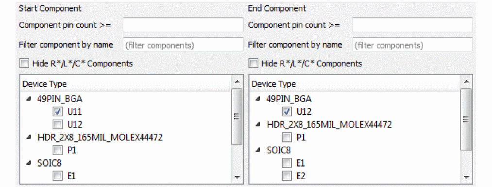
Task: Focus Start Component filter by name field
Action: [x=183, y=45]
